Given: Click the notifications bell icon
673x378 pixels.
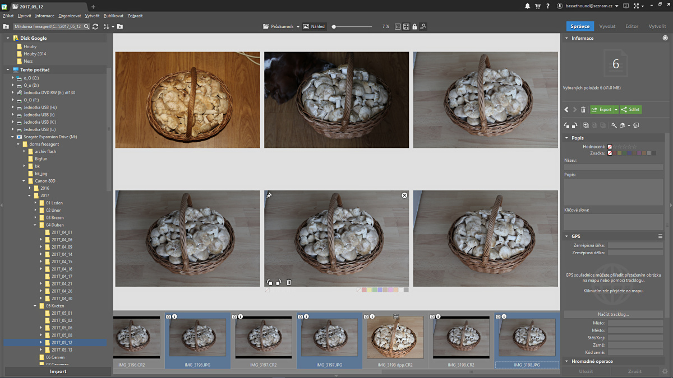Looking at the screenshot, I should click(527, 6).
